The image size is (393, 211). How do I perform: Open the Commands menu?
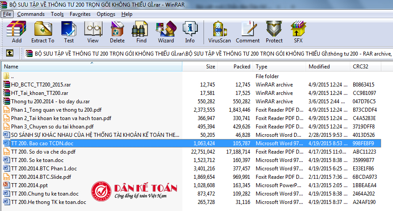tap(31, 14)
